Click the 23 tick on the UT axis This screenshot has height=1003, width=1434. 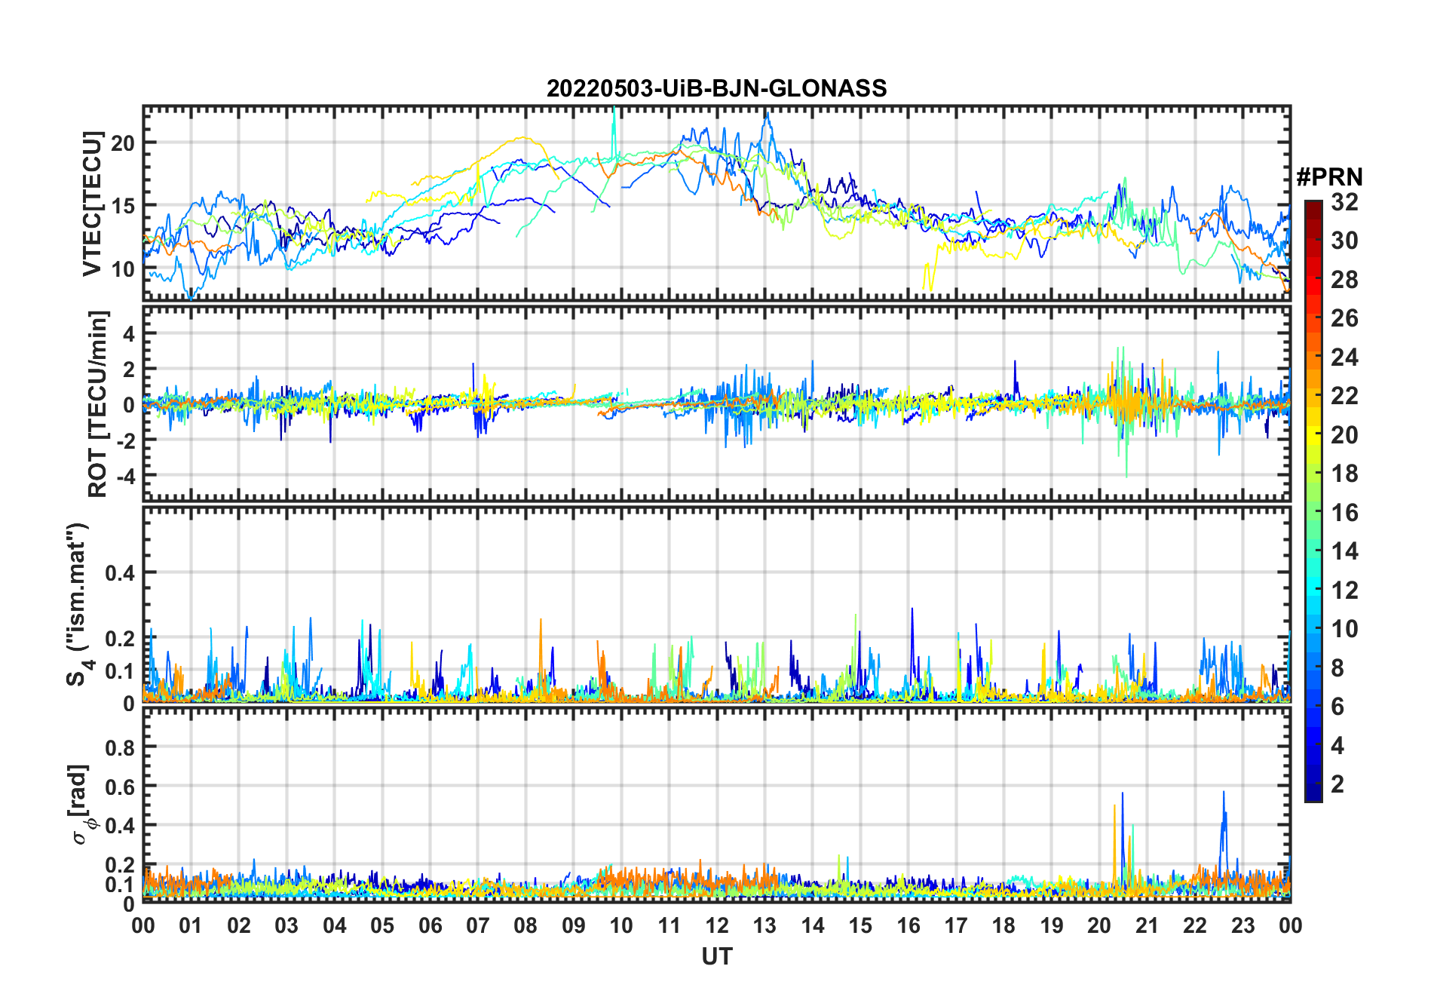pos(1242,925)
